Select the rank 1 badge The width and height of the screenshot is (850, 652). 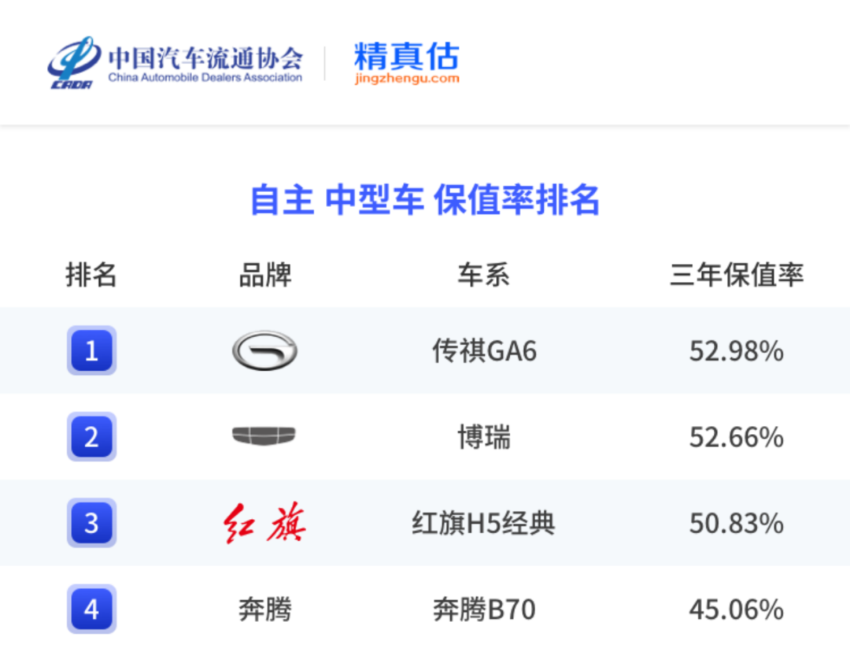click(x=91, y=350)
